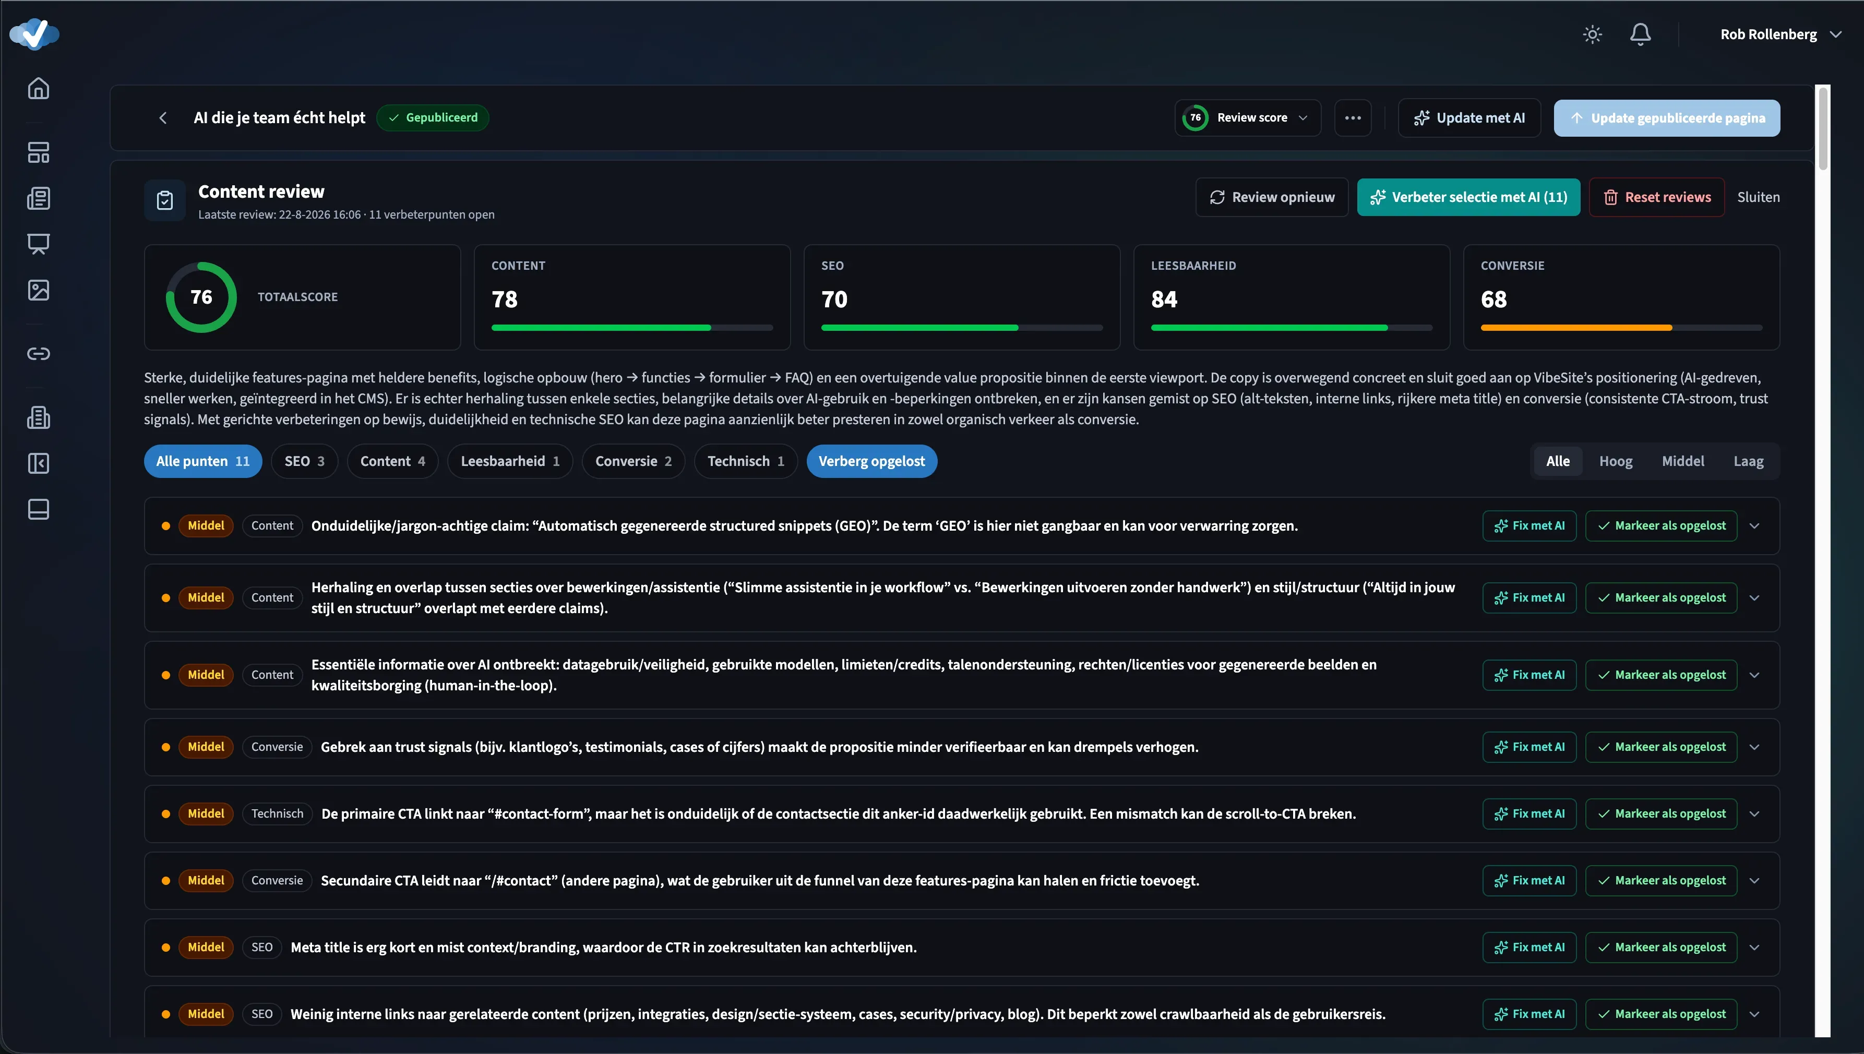Screen dimensions: 1864x1054
Task: Click Reset reviews button
Action: (x=1657, y=198)
